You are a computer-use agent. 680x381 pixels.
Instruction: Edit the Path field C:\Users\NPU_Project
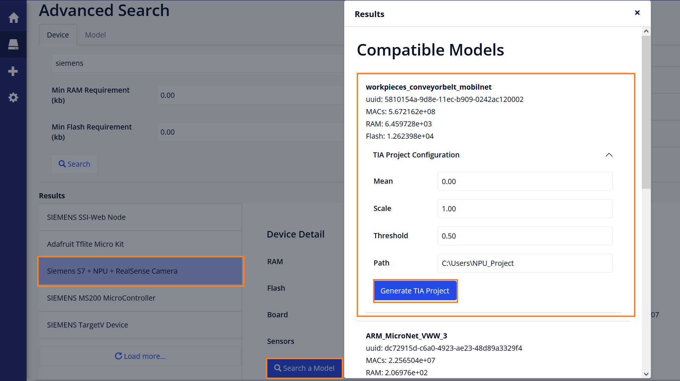[x=525, y=263]
